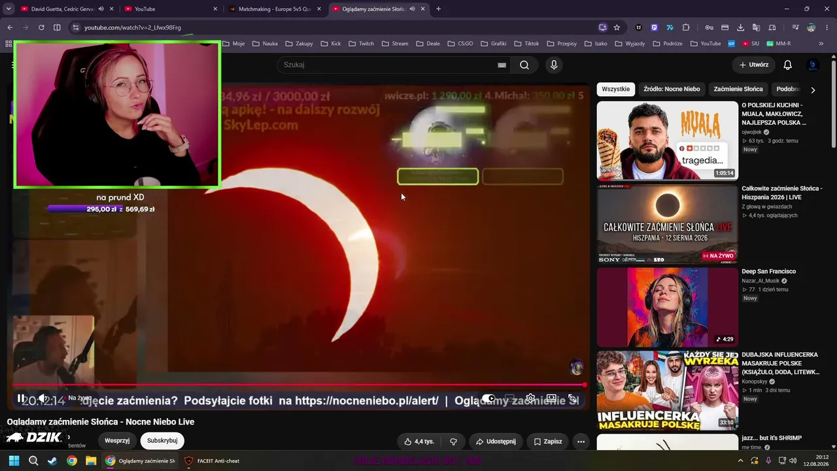
Task: Click the Utwórz create button
Action: pyautogui.click(x=754, y=65)
